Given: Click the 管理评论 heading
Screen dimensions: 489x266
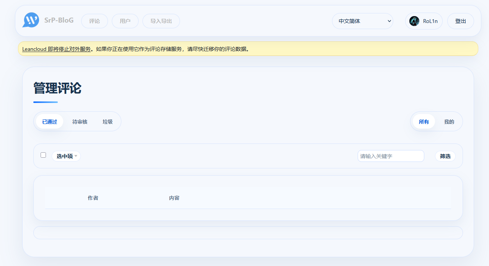Looking at the screenshot, I should pyautogui.click(x=57, y=88).
